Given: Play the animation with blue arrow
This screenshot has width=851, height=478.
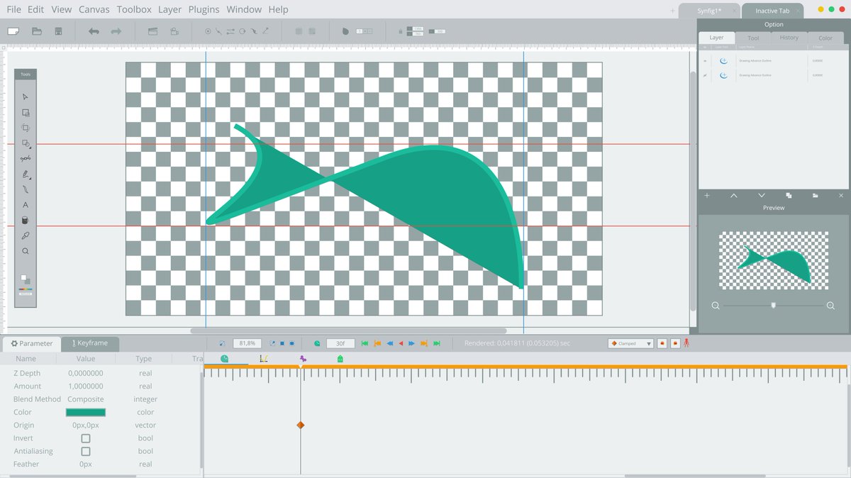Looking at the screenshot, I should coord(411,343).
